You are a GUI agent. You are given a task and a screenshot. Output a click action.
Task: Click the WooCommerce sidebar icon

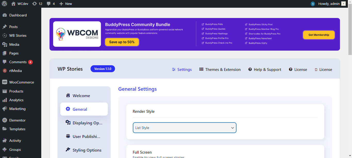coord(5,82)
